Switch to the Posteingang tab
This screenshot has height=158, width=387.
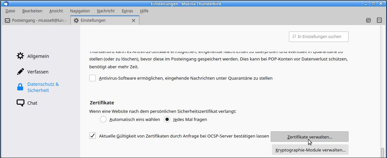(36, 20)
